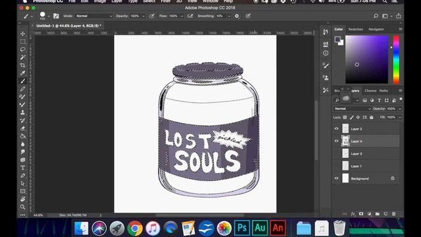Toggle lock all padlock icon
Image resolution: width=421 pixels, height=237 pixels.
(x=372, y=117)
